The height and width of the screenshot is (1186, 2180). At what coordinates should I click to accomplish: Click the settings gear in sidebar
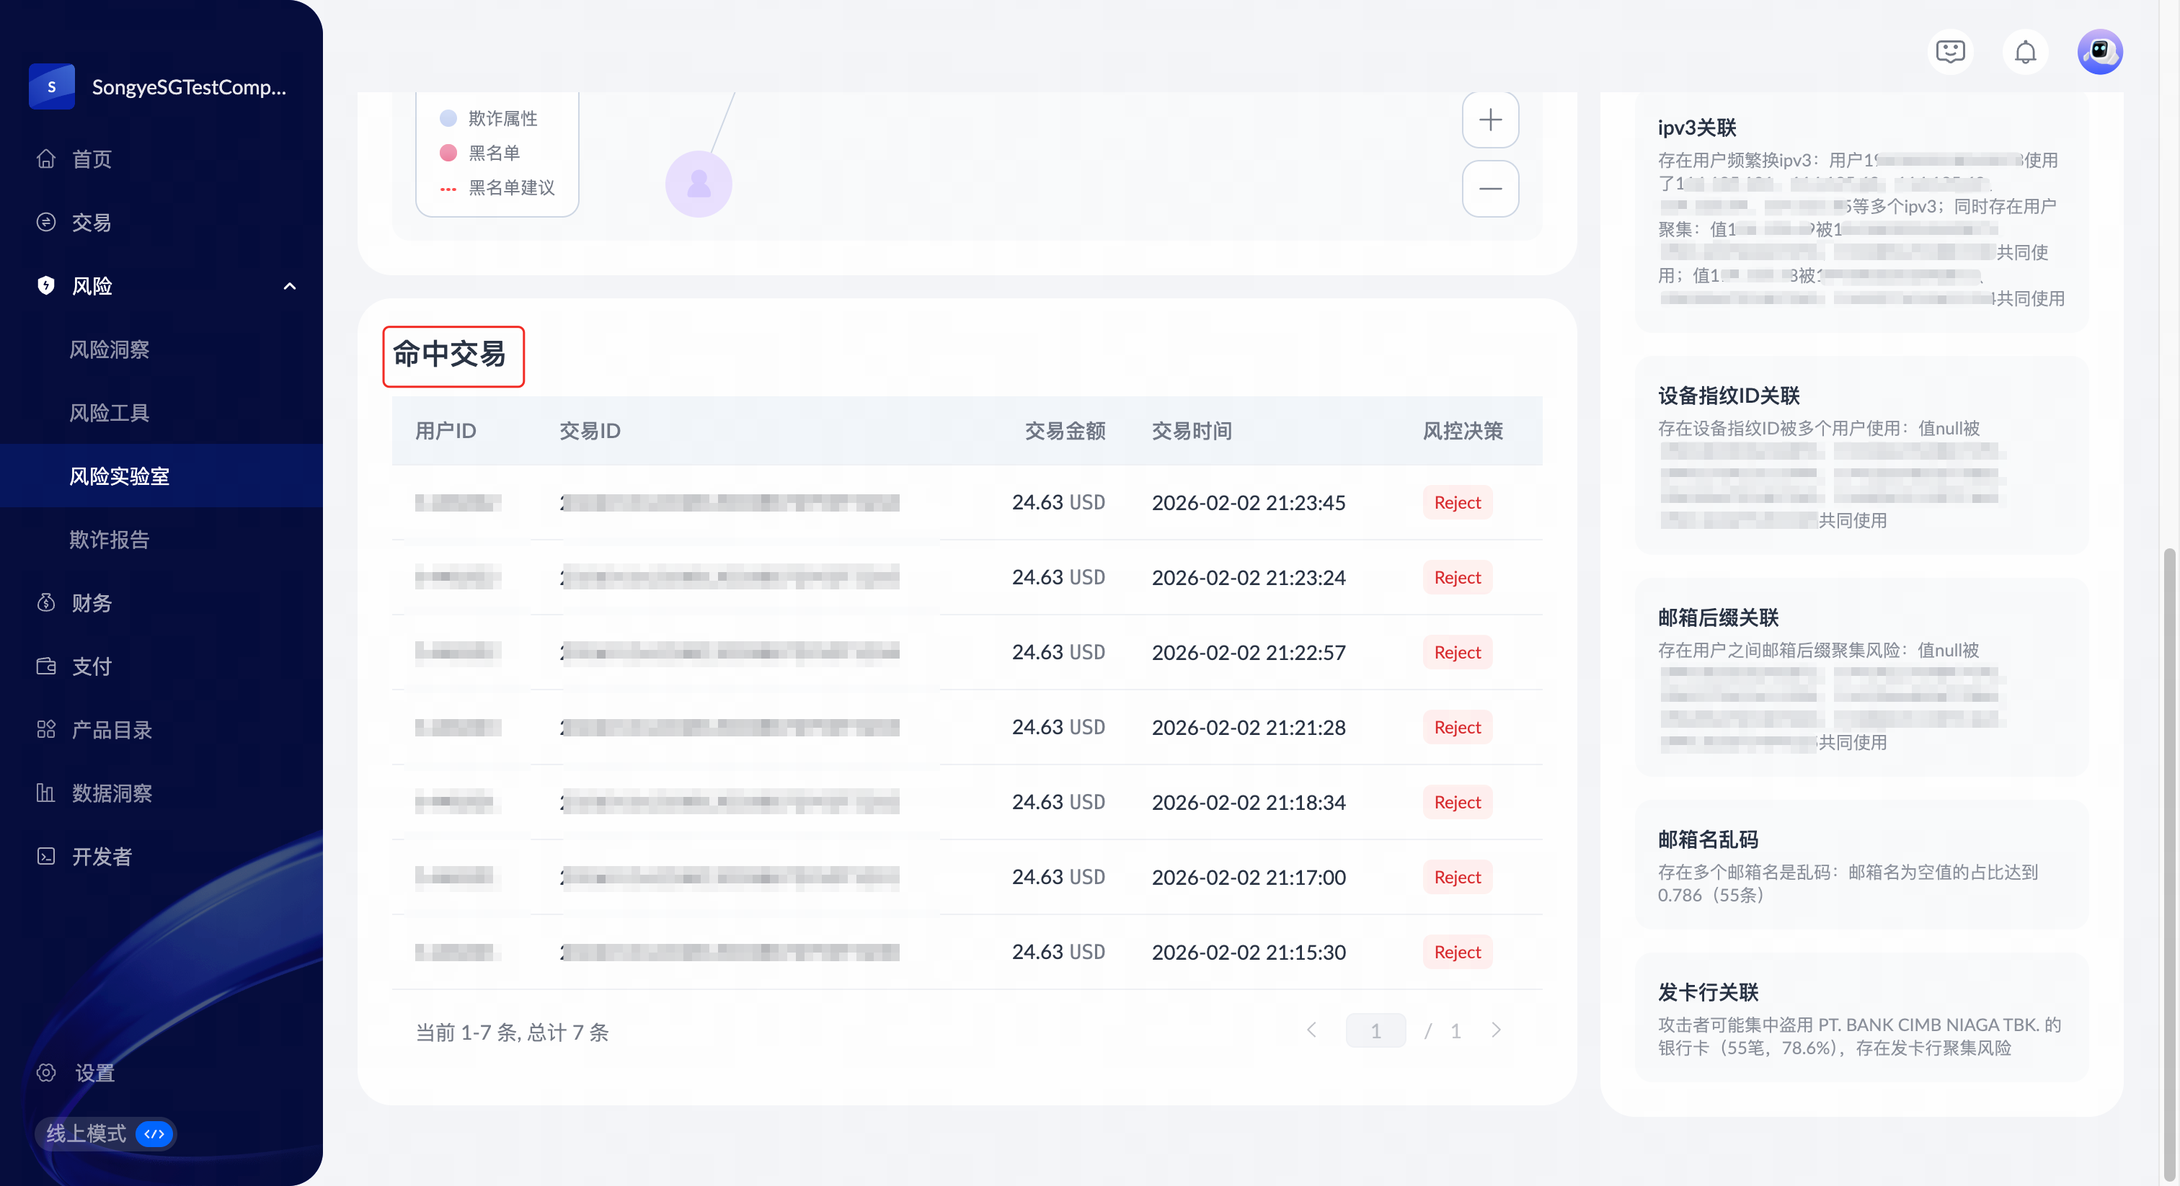(x=47, y=1073)
